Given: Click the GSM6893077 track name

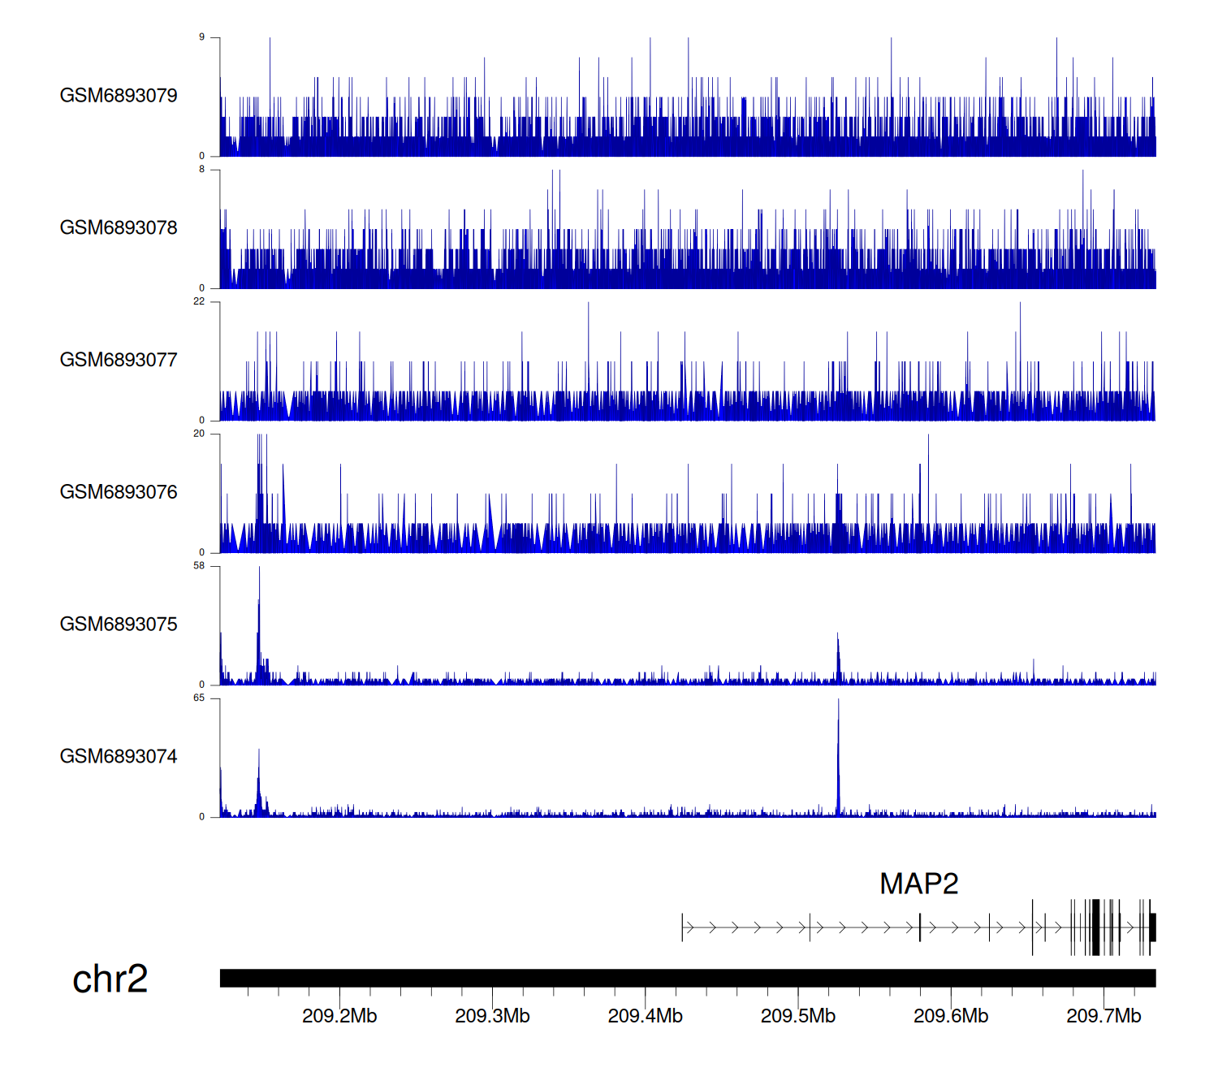Looking at the screenshot, I should (119, 360).
